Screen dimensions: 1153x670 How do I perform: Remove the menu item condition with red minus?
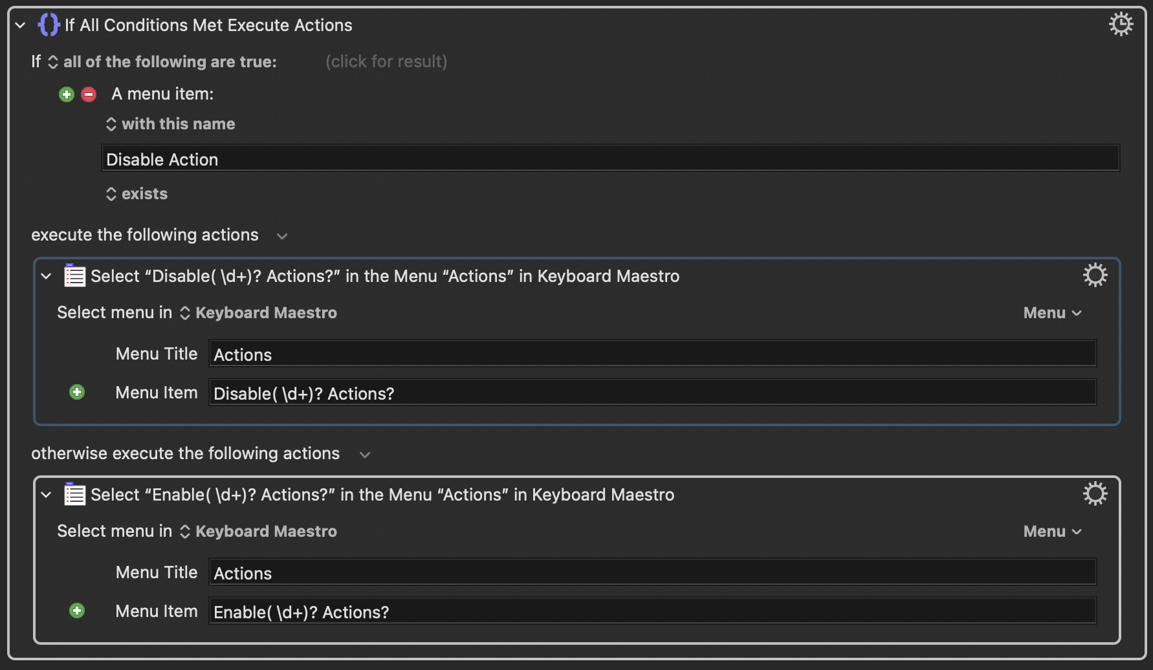(89, 94)
